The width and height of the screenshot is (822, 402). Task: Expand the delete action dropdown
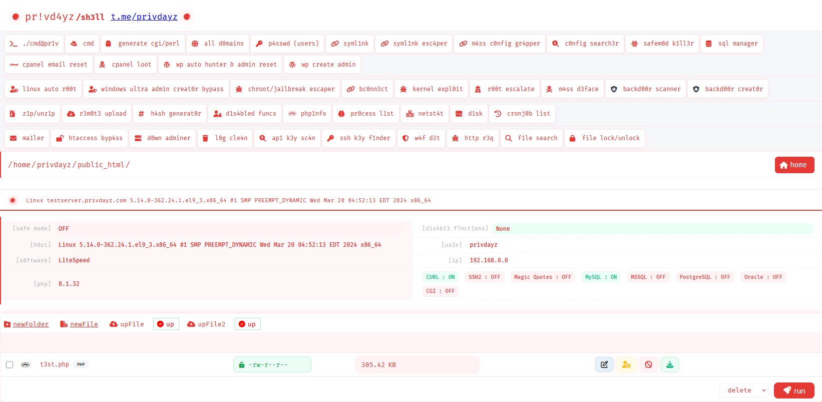(x=744, y=390)
